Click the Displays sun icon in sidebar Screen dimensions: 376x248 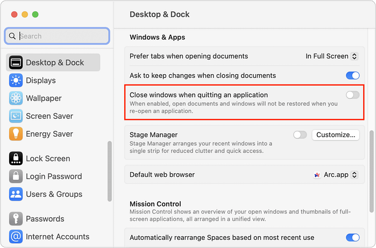[x=16, y=81]
